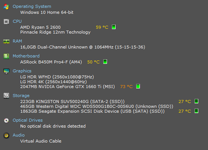Open the CPU section heading

[17, 21]
